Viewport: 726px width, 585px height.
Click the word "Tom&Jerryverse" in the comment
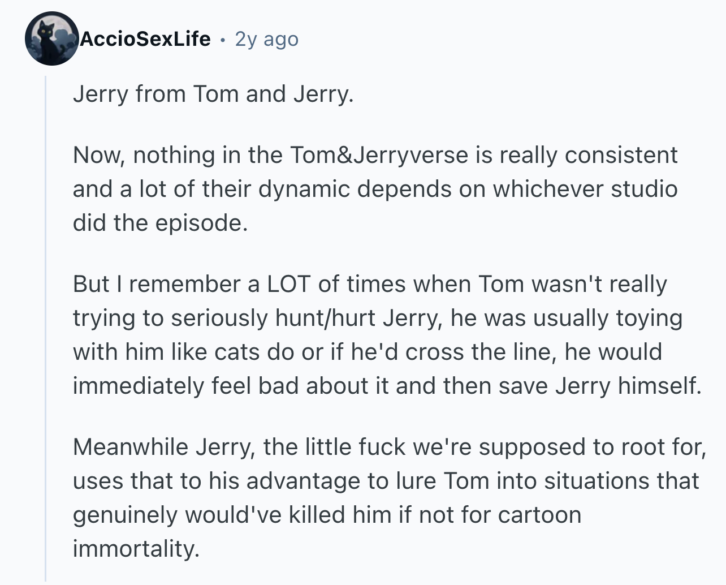tap(379, 155)
